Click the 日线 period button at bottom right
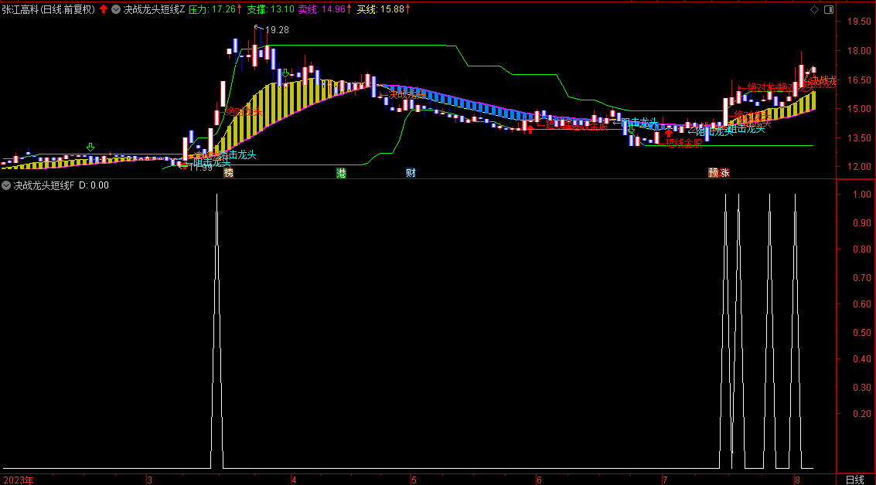876x485 pixels. pyautogui.click(x=855, y=480)
